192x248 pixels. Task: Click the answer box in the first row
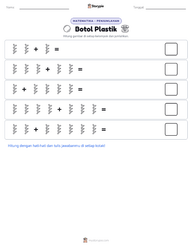click(171, 49)
